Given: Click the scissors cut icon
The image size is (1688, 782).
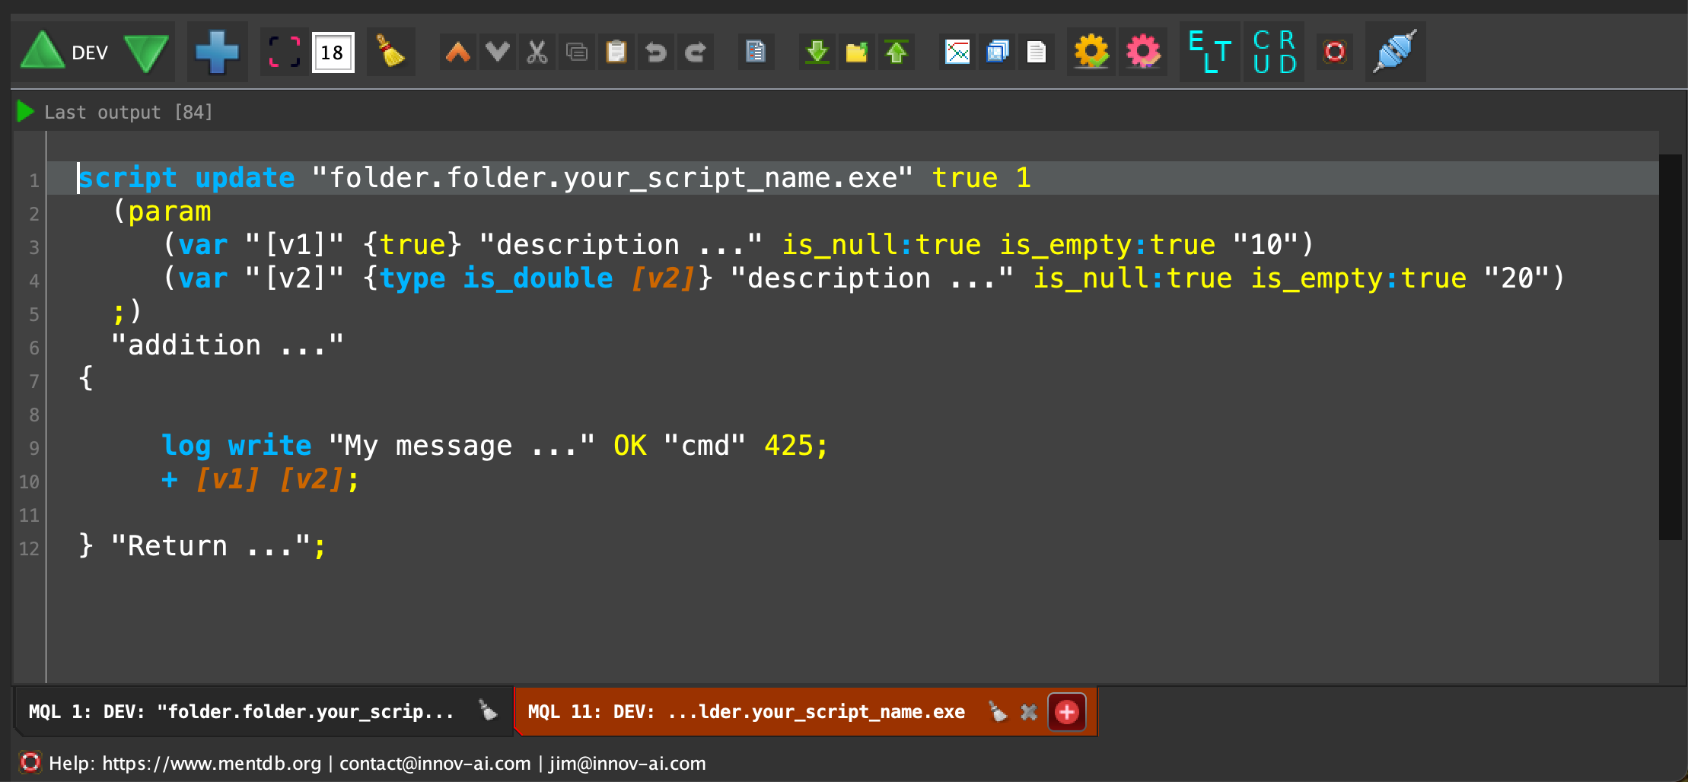Looking at the screenshot, I should [x=537, y=52].
